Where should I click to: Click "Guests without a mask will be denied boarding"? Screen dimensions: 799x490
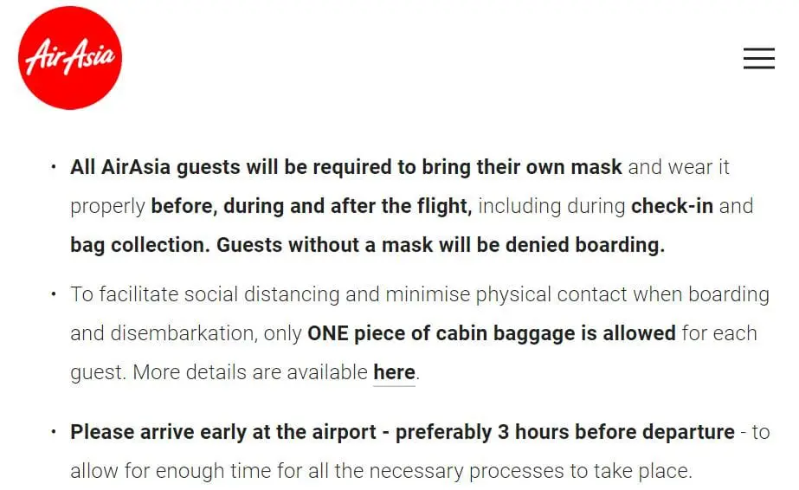coord(441,245)
